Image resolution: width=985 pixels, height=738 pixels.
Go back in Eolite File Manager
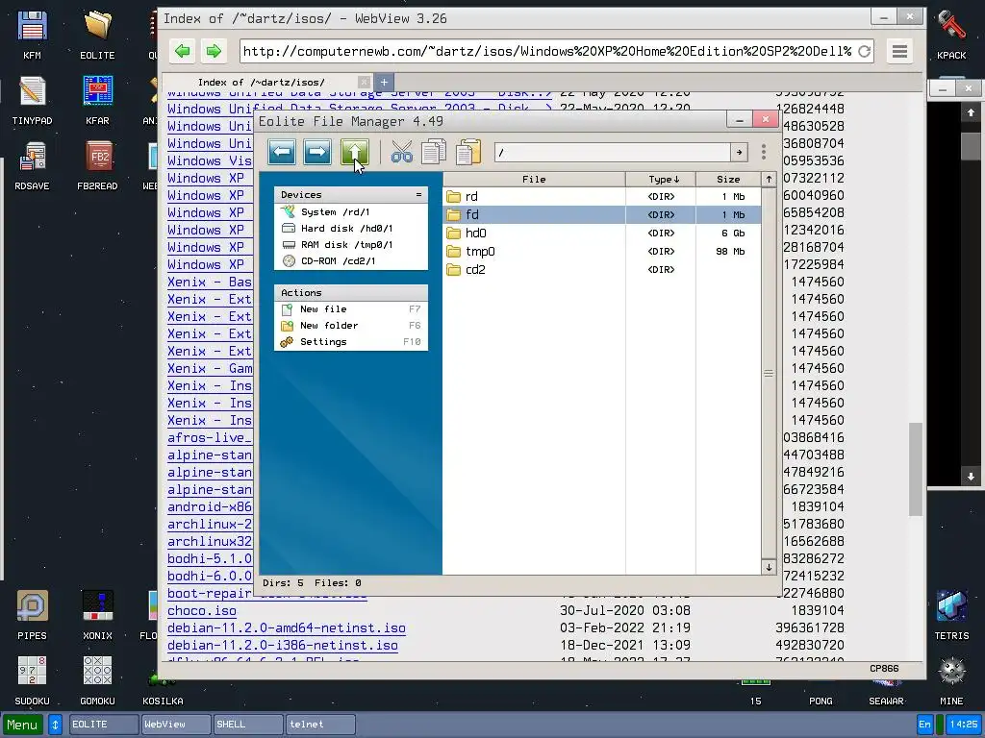click(282, 152)
